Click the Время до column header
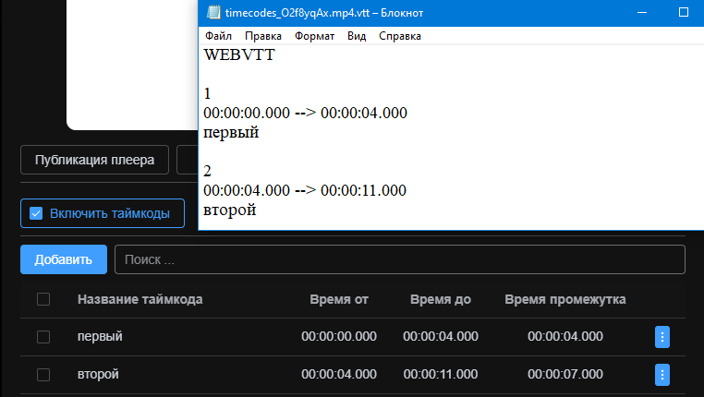 tap(441, 299)
